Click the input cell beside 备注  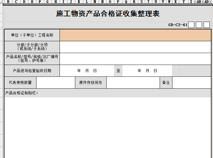click(192, 82)
